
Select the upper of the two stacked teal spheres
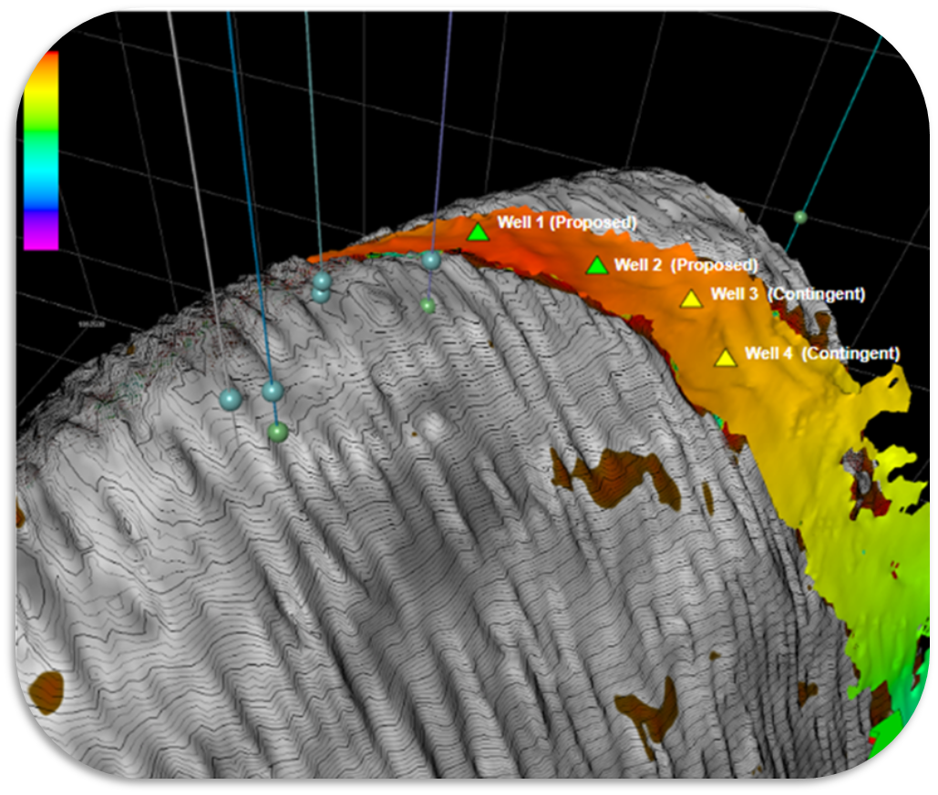click(x=321, y=280)
